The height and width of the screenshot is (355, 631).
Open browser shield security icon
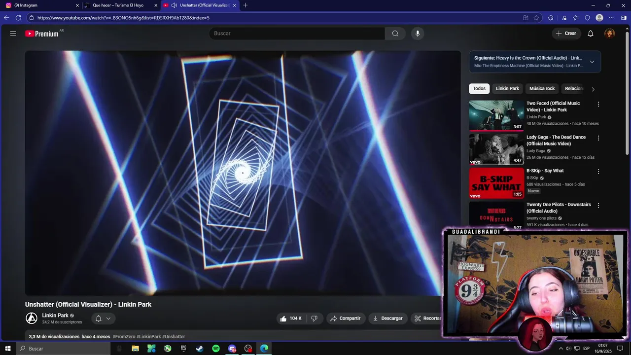(587, 18)
